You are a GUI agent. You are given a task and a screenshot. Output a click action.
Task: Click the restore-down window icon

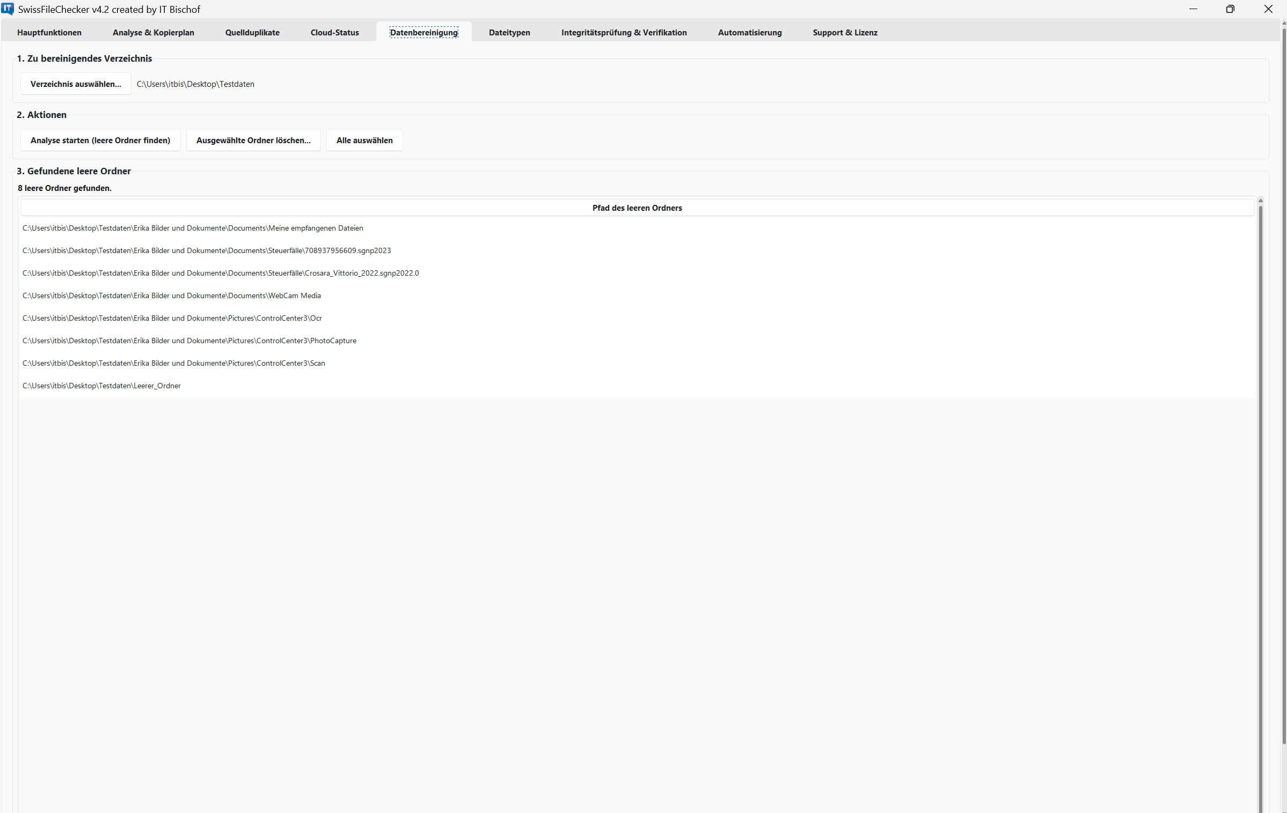(x=1230, y=9)
